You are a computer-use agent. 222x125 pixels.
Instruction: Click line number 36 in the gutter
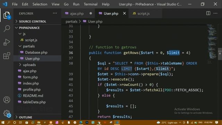coord(71,53)
